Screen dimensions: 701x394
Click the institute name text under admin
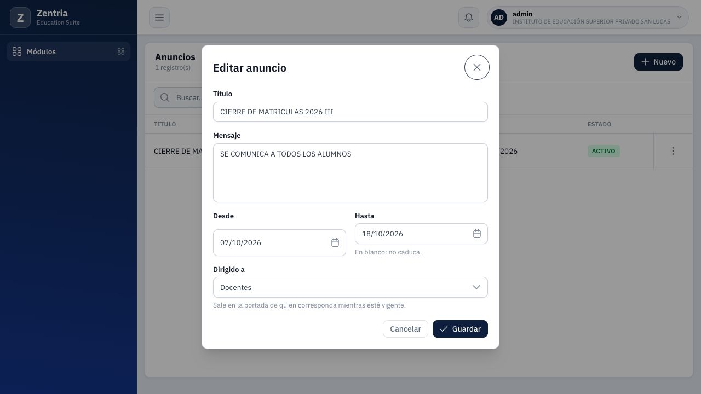coord(591,22)
